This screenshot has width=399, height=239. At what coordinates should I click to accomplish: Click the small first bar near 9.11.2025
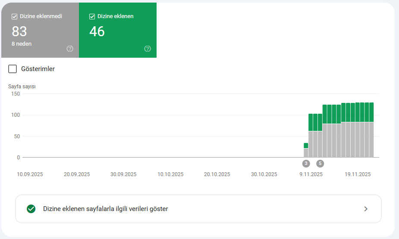(x=306, y=150)
